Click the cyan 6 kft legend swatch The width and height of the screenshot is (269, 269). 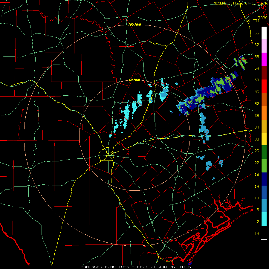point(264,219)
